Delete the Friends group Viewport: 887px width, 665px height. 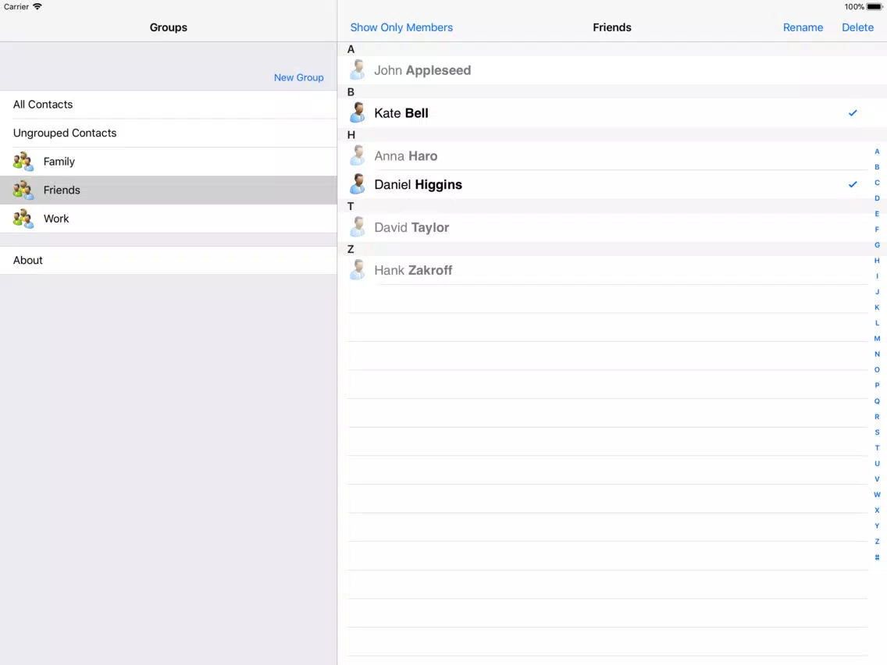(857, 27)
